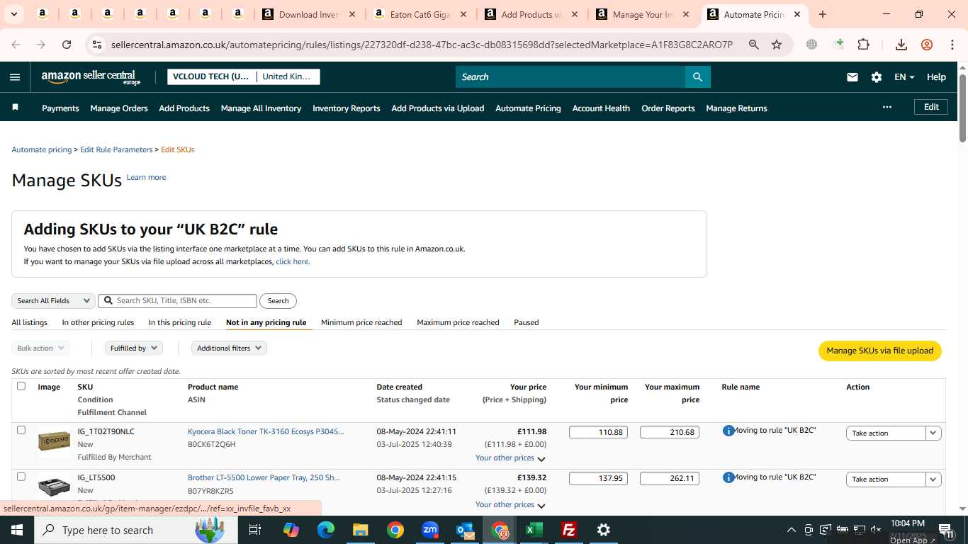Click the Edit button in nav bar

click(x=931, y=107)
